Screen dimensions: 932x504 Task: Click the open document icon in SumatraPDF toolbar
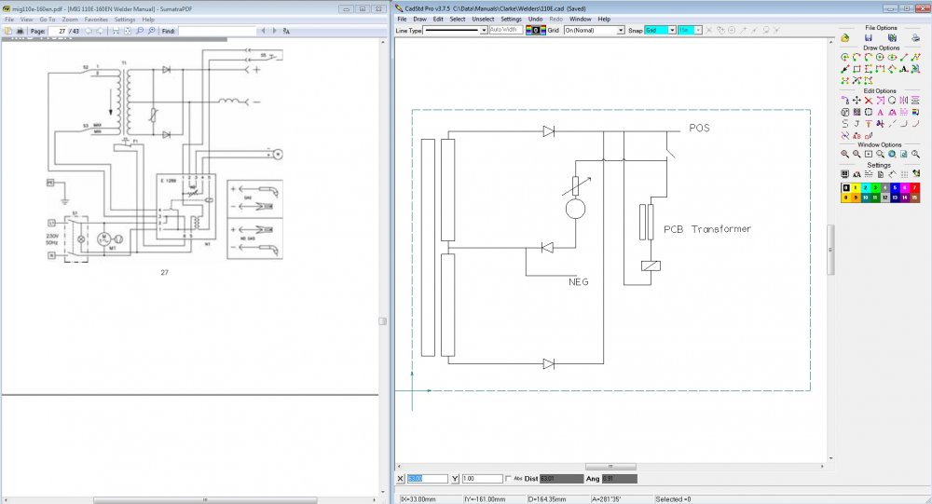(8, 31)
